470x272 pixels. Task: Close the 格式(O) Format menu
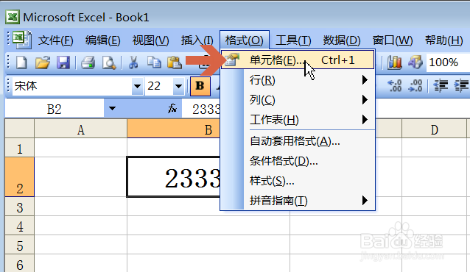pyautogui.click(x=245, y=40)
